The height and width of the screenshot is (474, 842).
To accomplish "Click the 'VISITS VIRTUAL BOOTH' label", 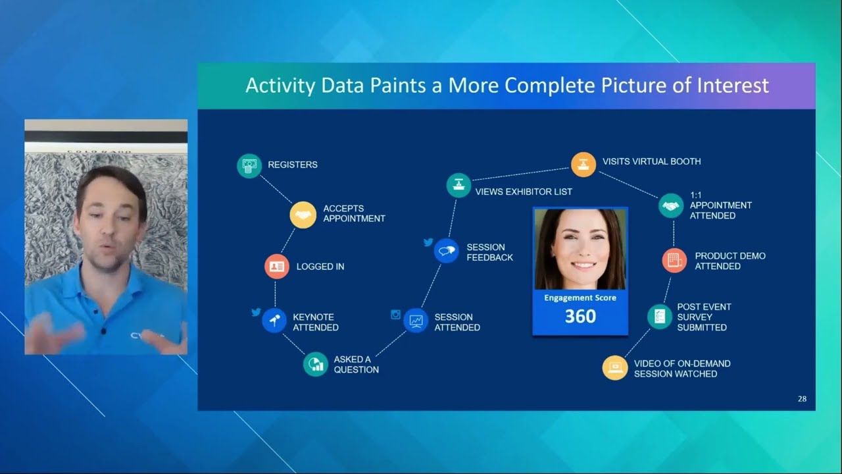I will click(652, 161).
